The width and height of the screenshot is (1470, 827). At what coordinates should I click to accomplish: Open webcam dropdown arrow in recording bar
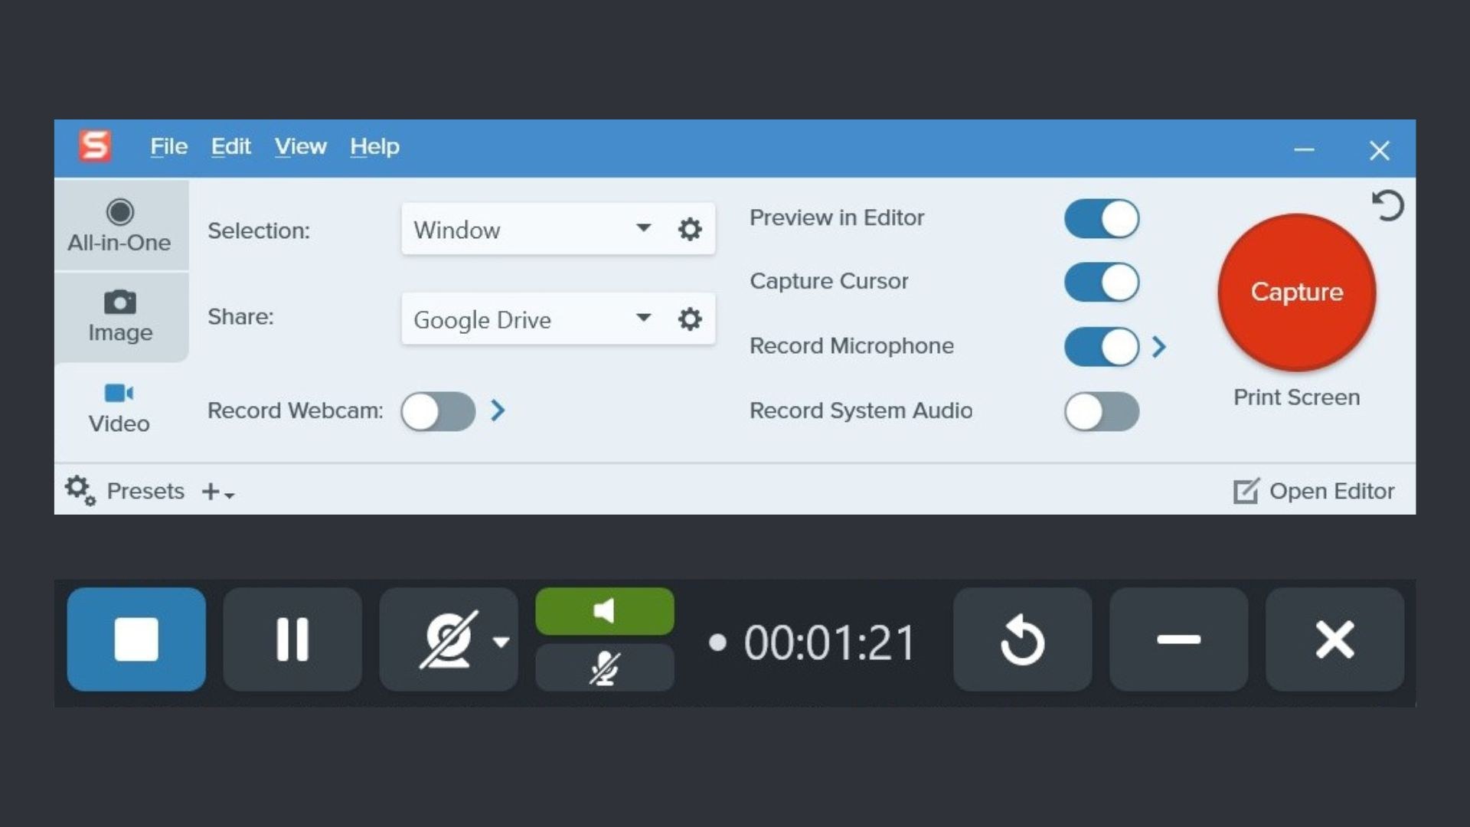tap(501, 642)
